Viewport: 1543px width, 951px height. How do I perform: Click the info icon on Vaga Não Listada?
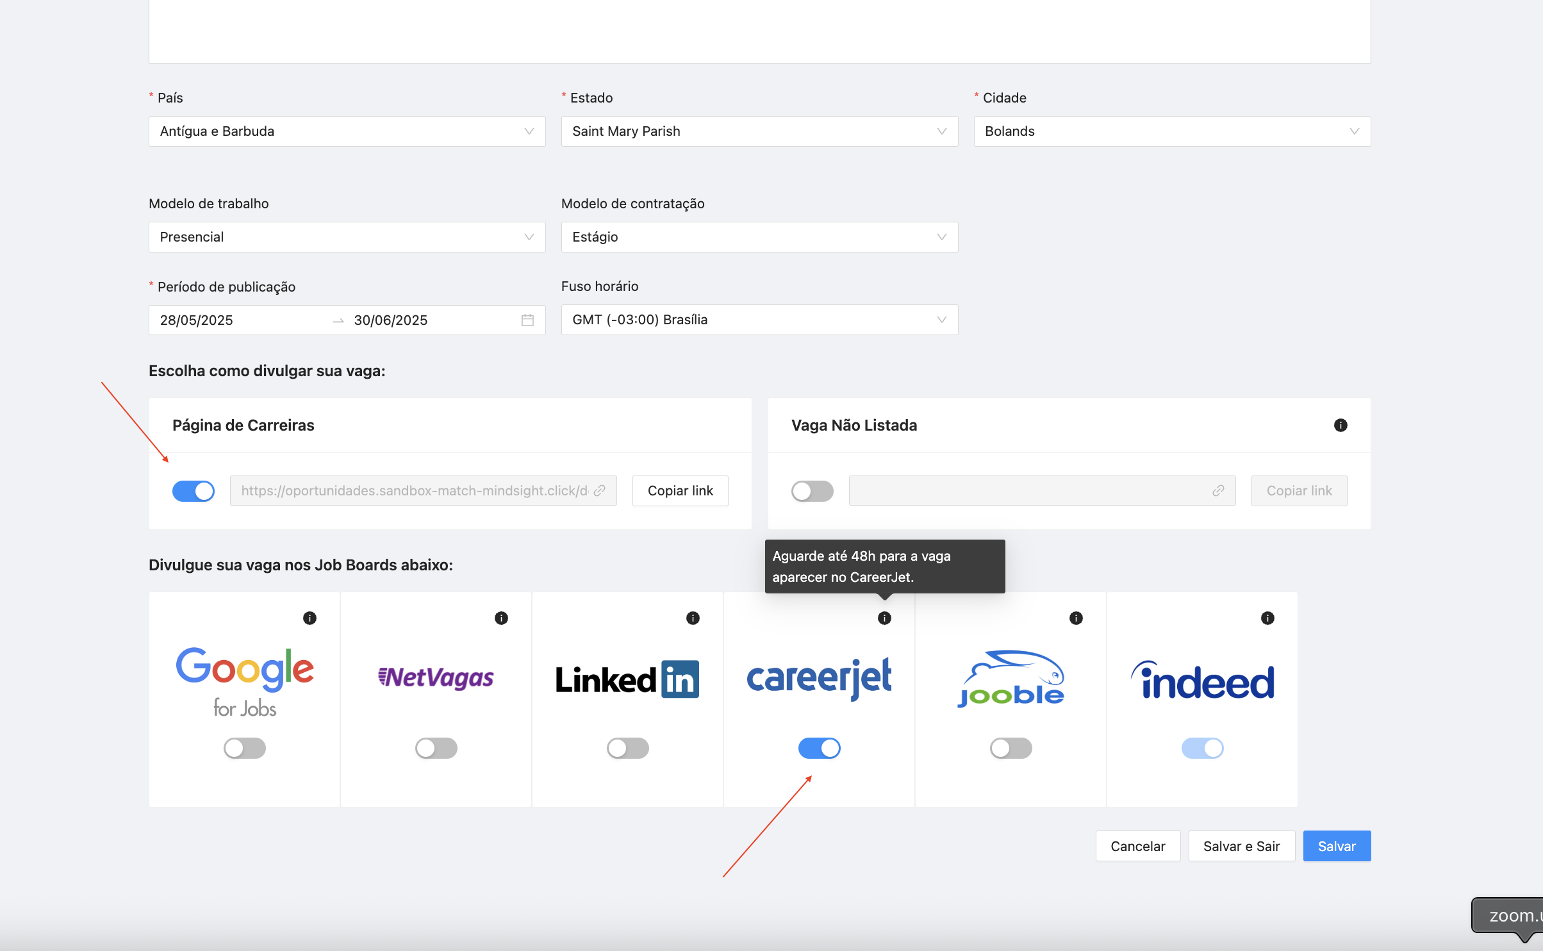point(1341,425)
